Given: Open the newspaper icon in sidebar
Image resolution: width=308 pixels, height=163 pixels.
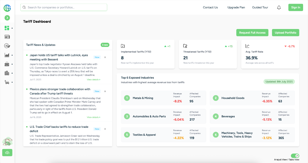Looking at the screenshot, I should [7, 37].
